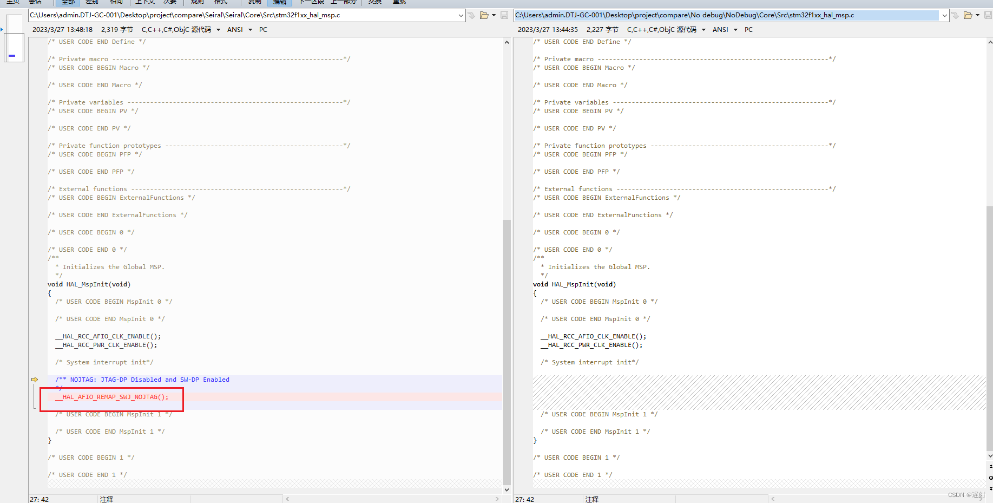Open the browse folder icon beside left path
This screenshot has height=503, width=993.
coord(484,15)
